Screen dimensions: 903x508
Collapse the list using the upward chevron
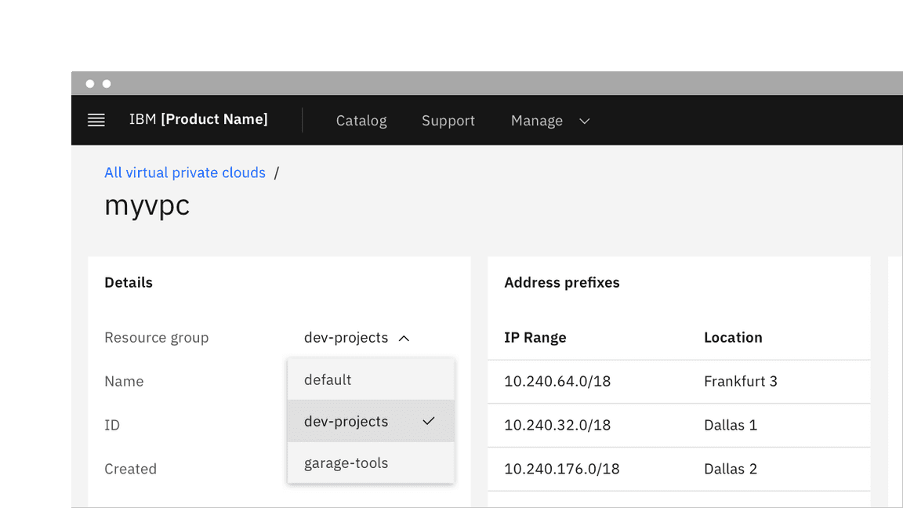(x=404, y=338)
